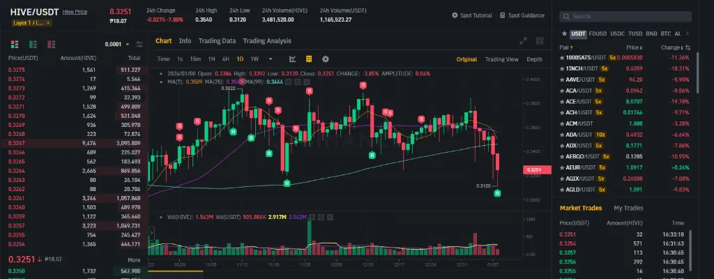Show sell orders only order book view

pyautogui.click(x=51, y=44)
